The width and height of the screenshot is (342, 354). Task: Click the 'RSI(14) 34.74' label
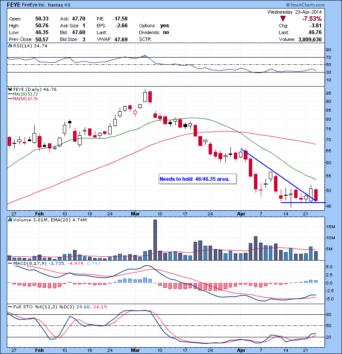click(x=30, y=46)
